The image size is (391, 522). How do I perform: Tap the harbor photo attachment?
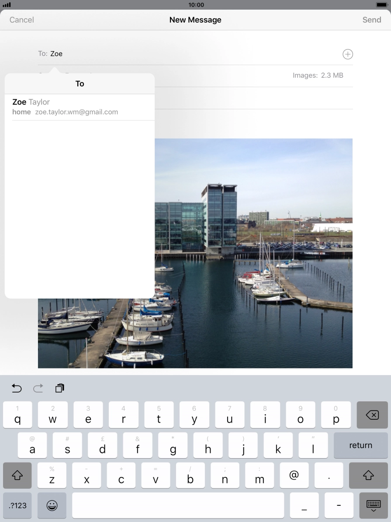click(x=253, y=254)
